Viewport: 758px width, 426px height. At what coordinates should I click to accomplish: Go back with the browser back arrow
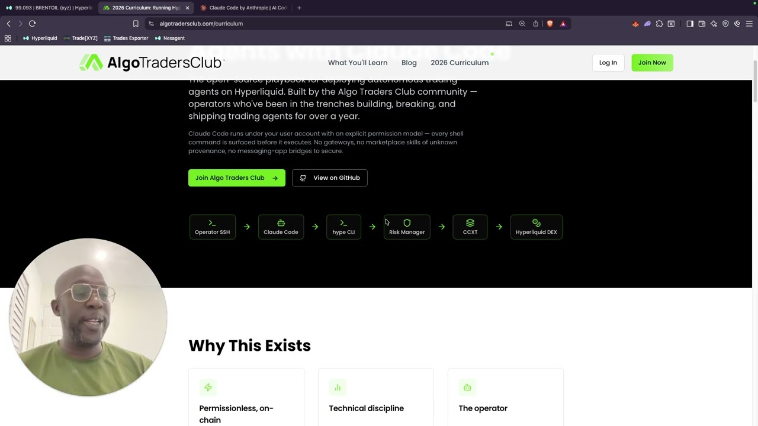point(8,24)
